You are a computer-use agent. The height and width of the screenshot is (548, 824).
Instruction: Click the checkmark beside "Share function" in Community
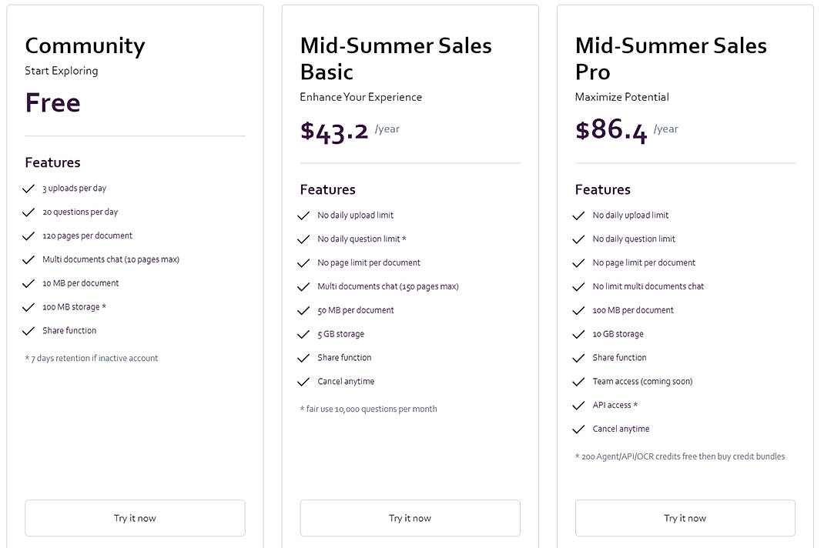28,331
